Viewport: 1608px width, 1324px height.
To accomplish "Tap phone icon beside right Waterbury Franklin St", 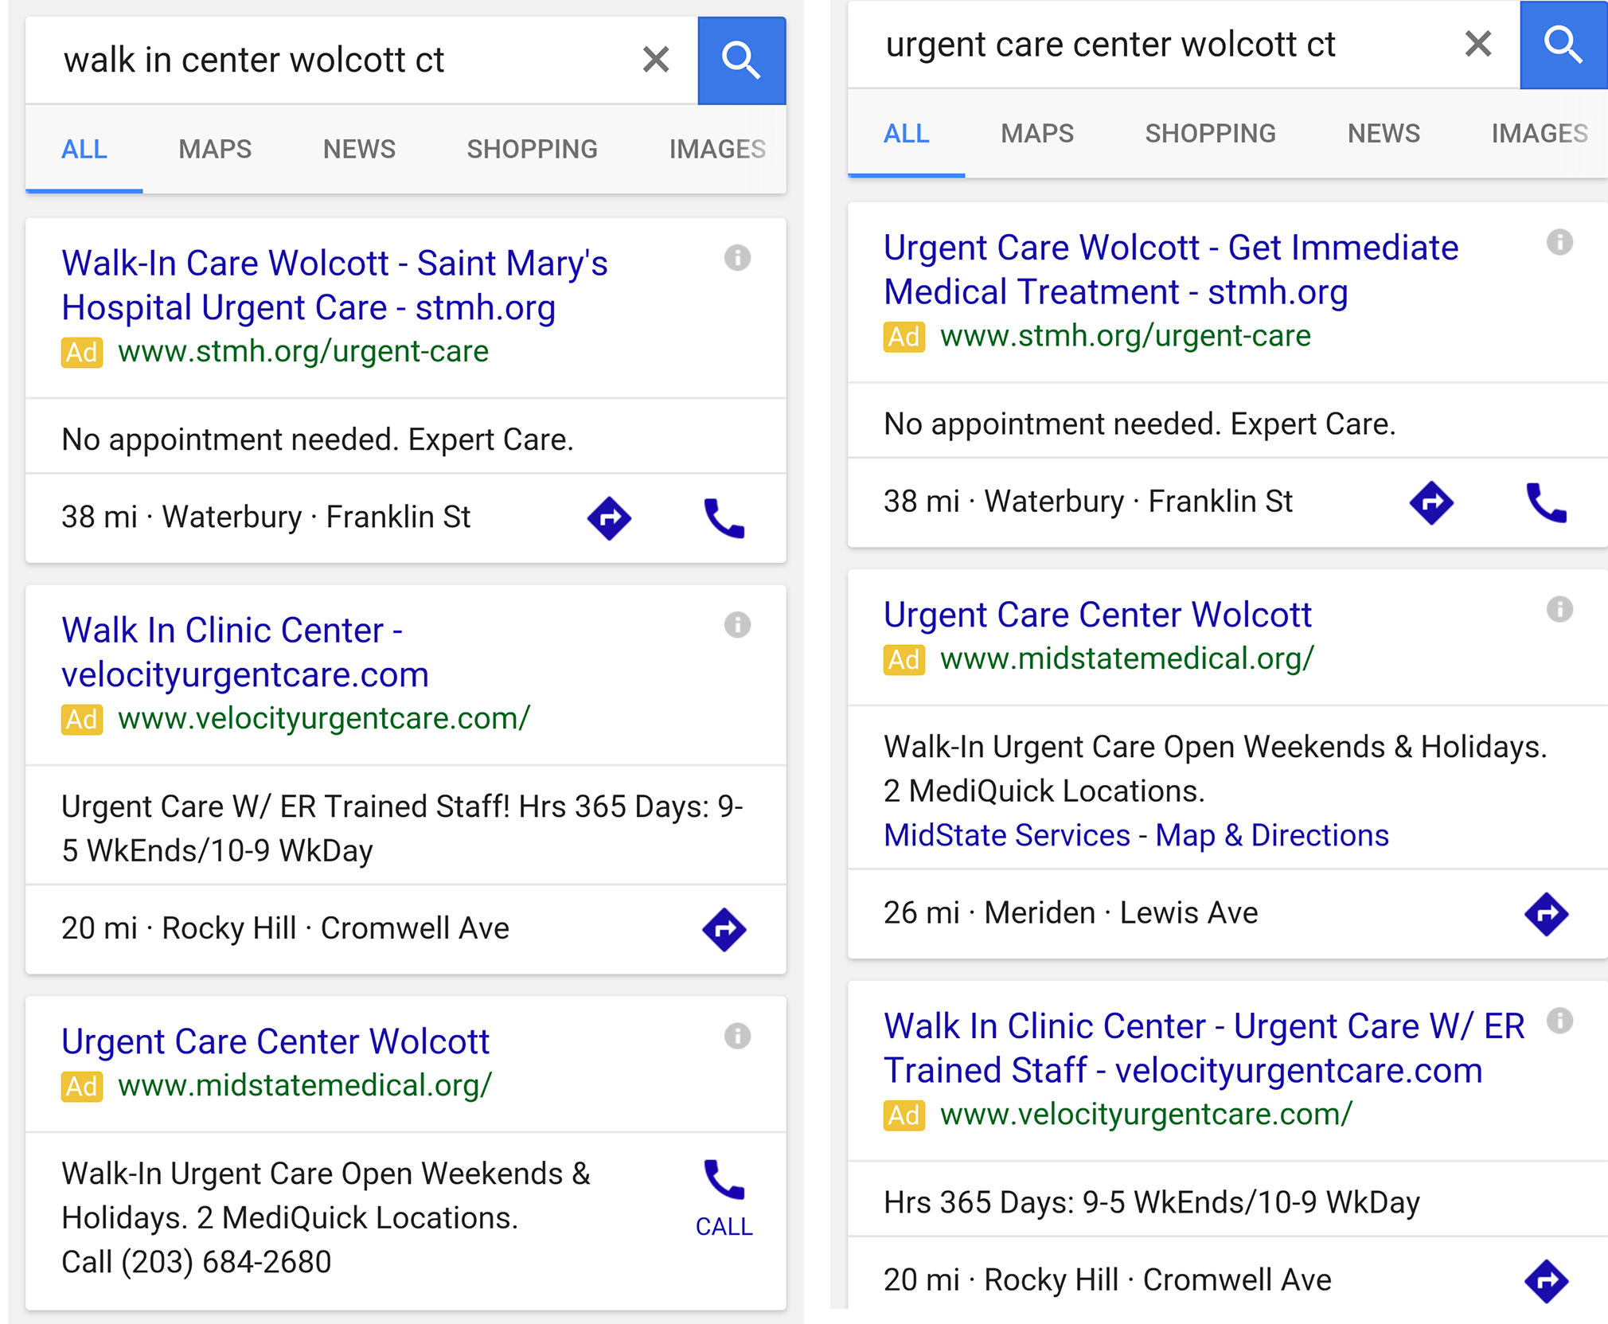I will (x=1546, y=502).
